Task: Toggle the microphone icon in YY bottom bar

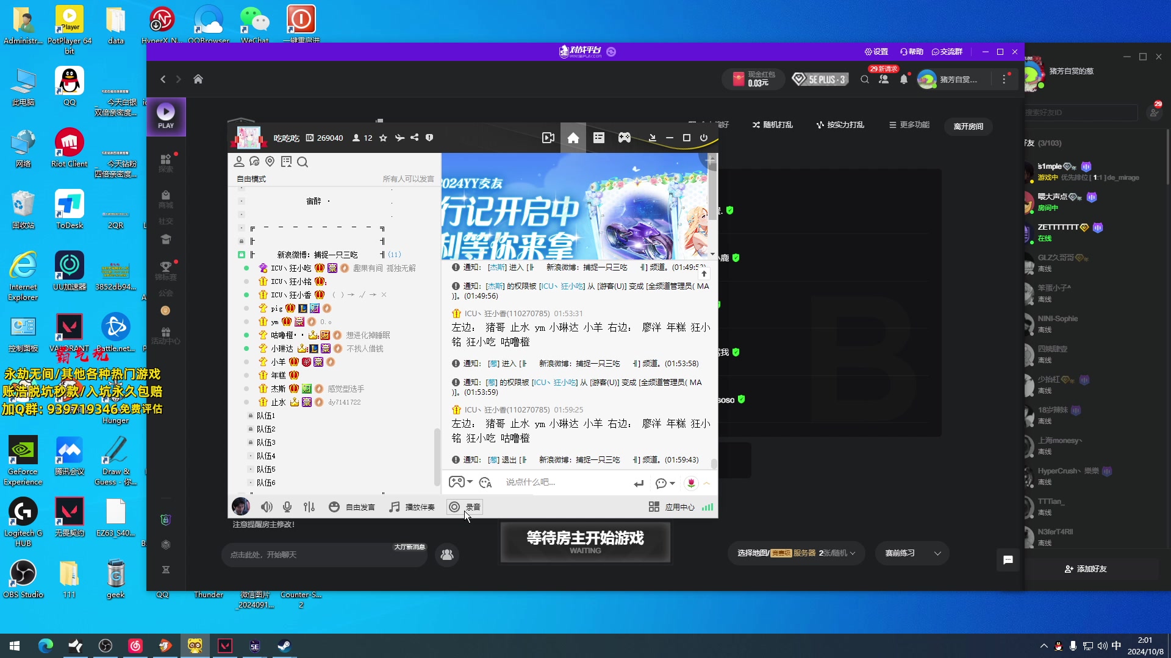Action: pos(287,507)
